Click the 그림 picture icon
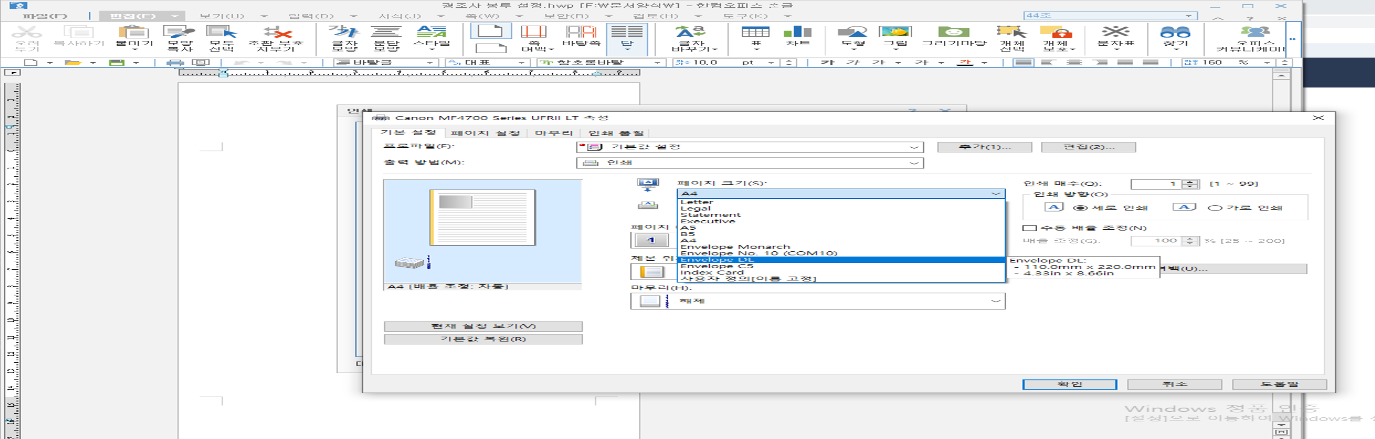Screen dimensions: 1375x439 coord(895,32)
